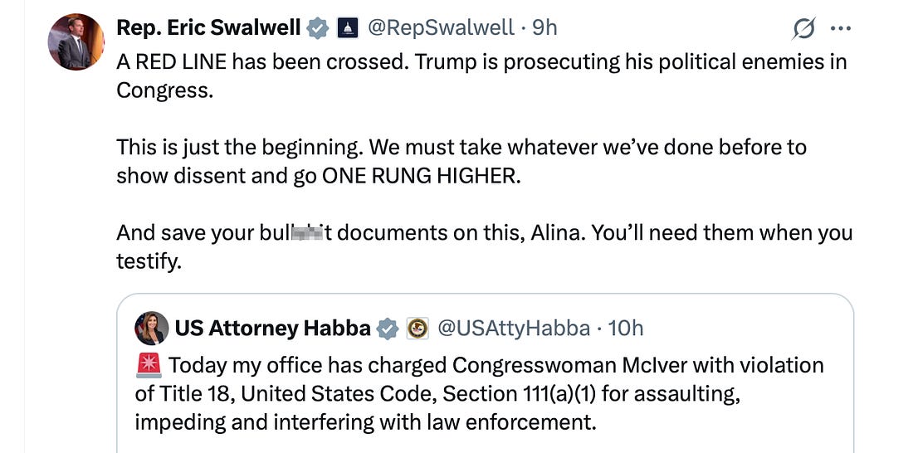Screen dimensions: 913x453
Task: Click Rep. Eric Swalwell's profile avatar
Action: [x=76, y=41]
